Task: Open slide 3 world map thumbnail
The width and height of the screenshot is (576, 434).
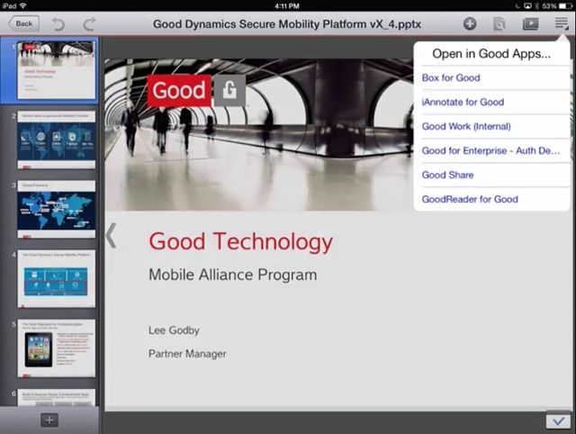Action: pyautogui.click(x=56, y=210)
